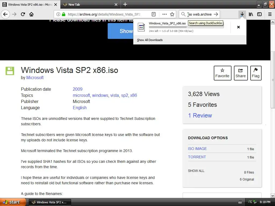Click the keyboard icon in system tray
The image size is (275, 206).
coord(240,202)
